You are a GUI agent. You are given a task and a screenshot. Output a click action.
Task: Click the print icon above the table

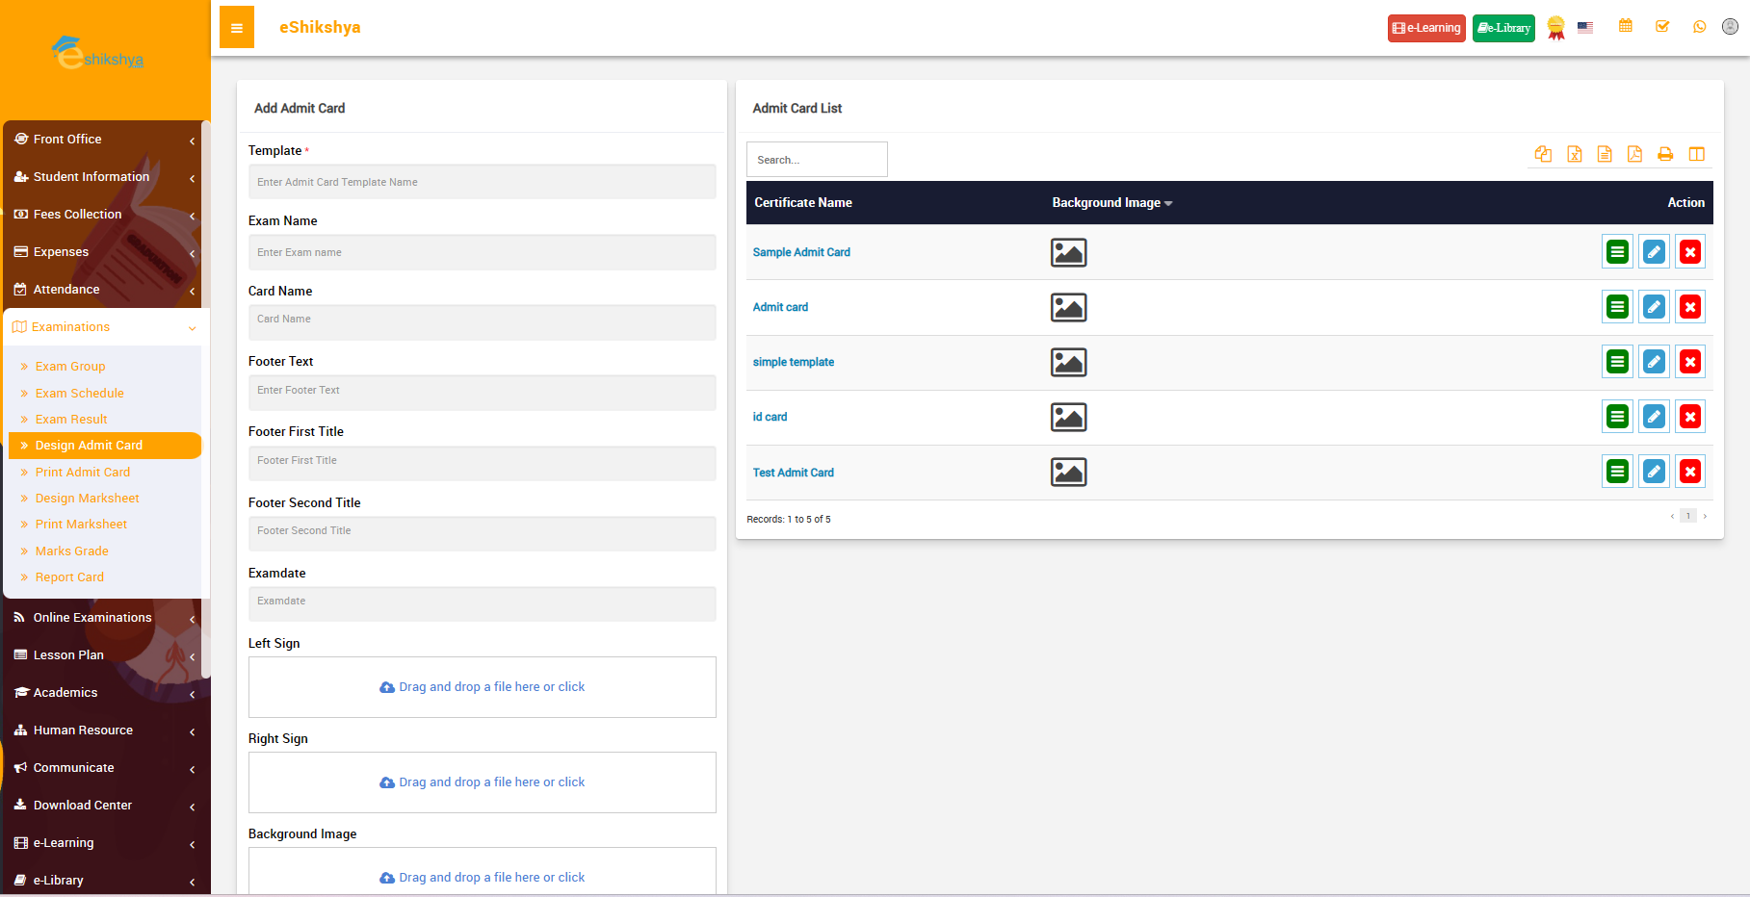coord(1665,154)
